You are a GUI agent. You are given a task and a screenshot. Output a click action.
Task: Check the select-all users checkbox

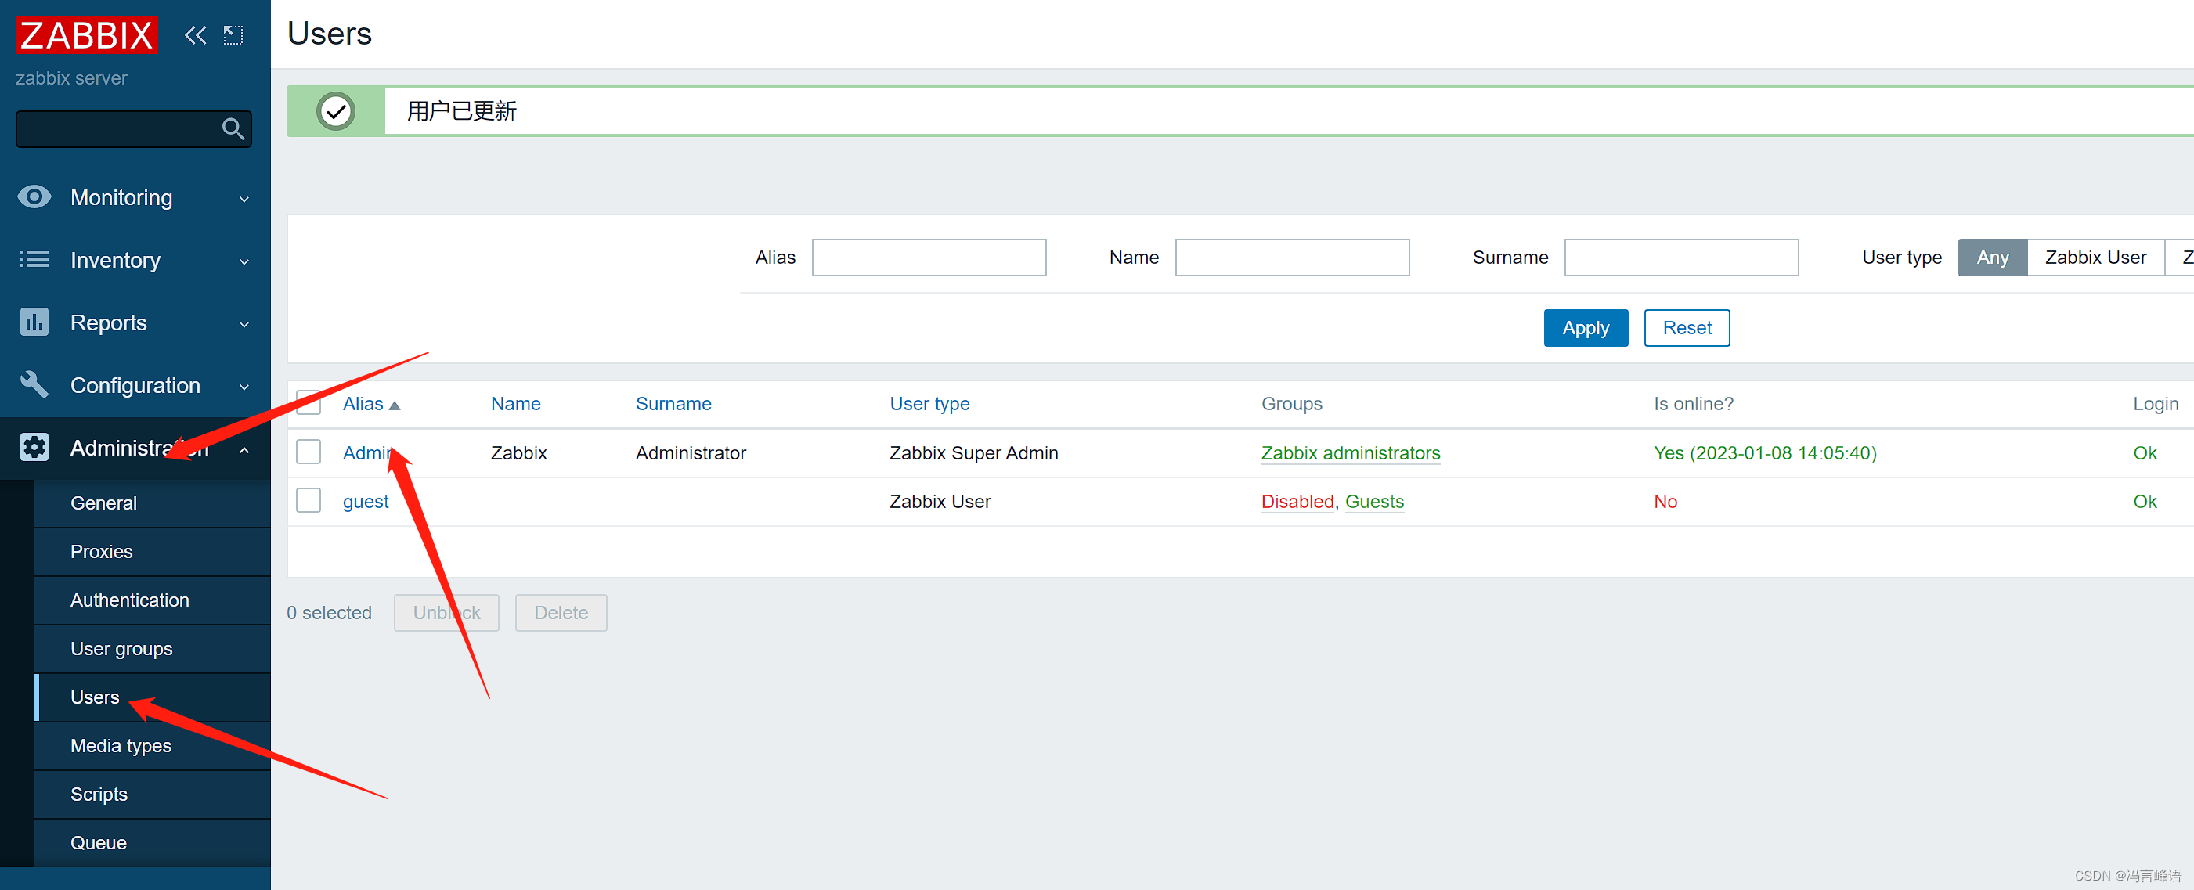click(308, 403)
